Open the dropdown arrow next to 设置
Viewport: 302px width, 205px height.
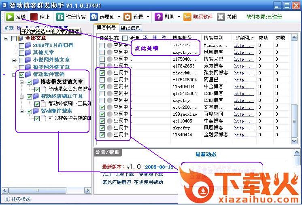(148, 17)
